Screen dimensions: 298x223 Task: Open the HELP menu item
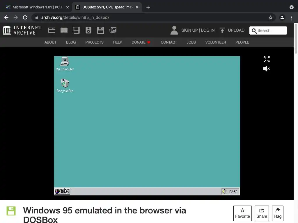click(x=118, y=42)
